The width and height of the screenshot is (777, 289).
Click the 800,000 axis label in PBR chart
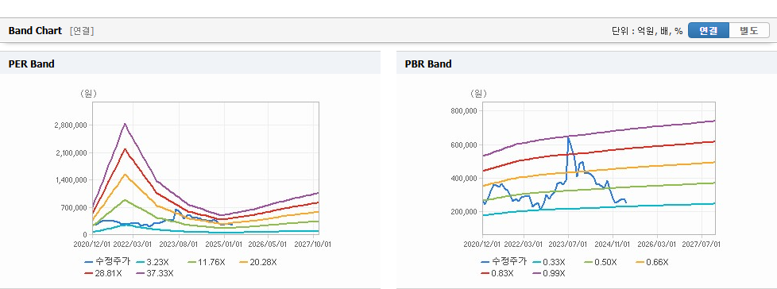(x=463, y=111)
